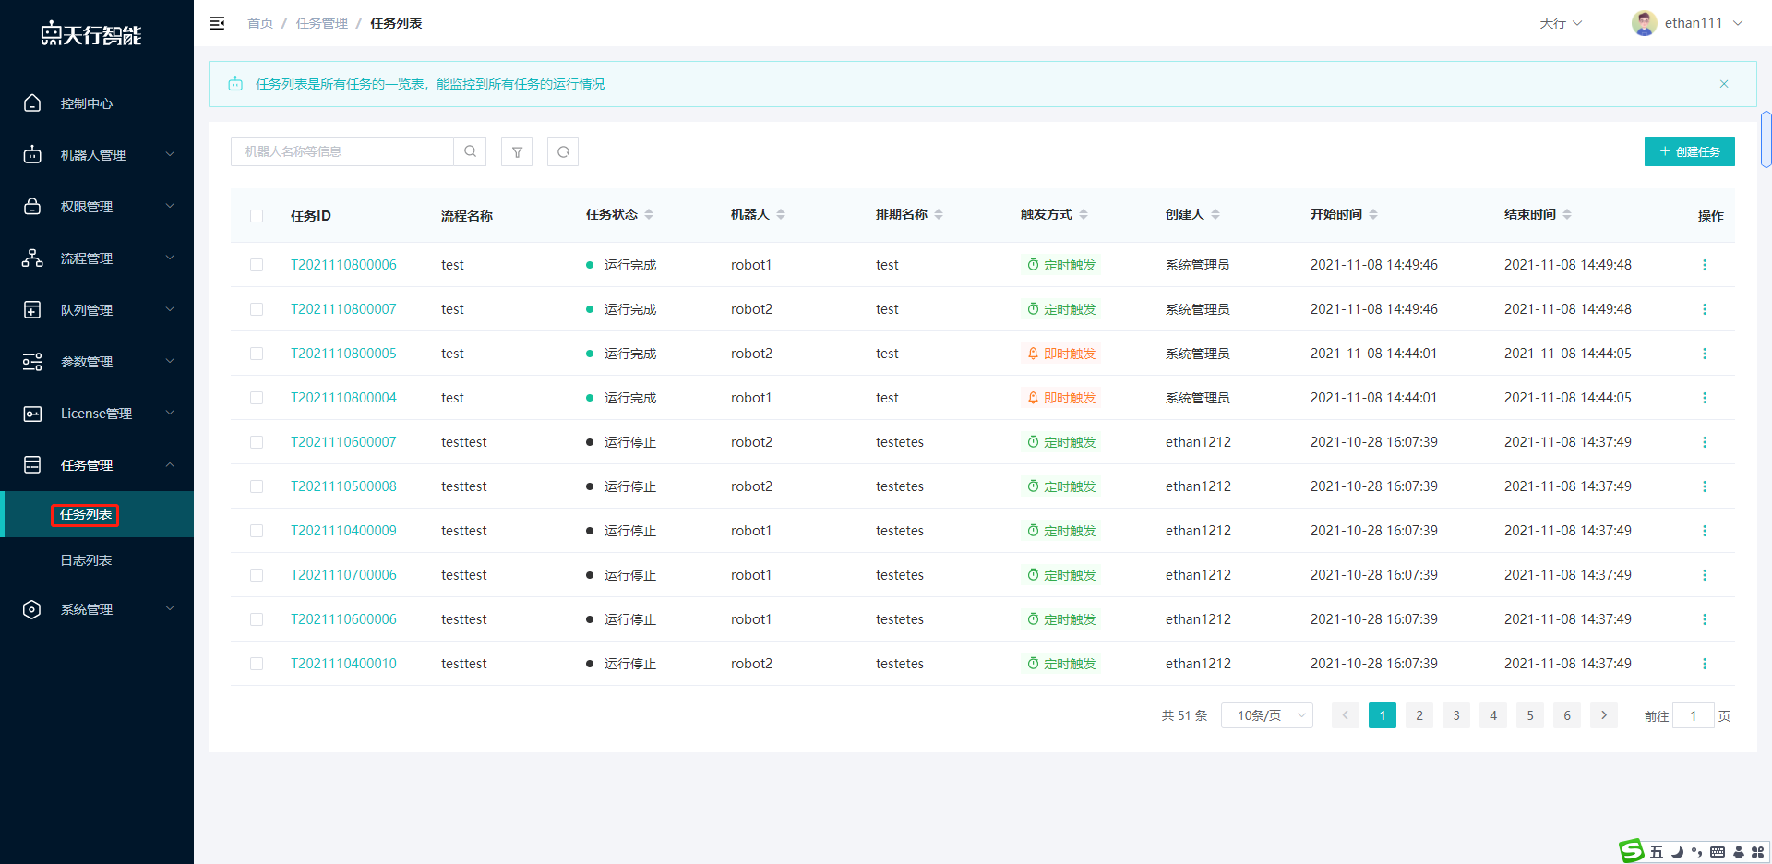Open actions menu for task T2021110800005
The image size is (1772, 864).
1705,354
